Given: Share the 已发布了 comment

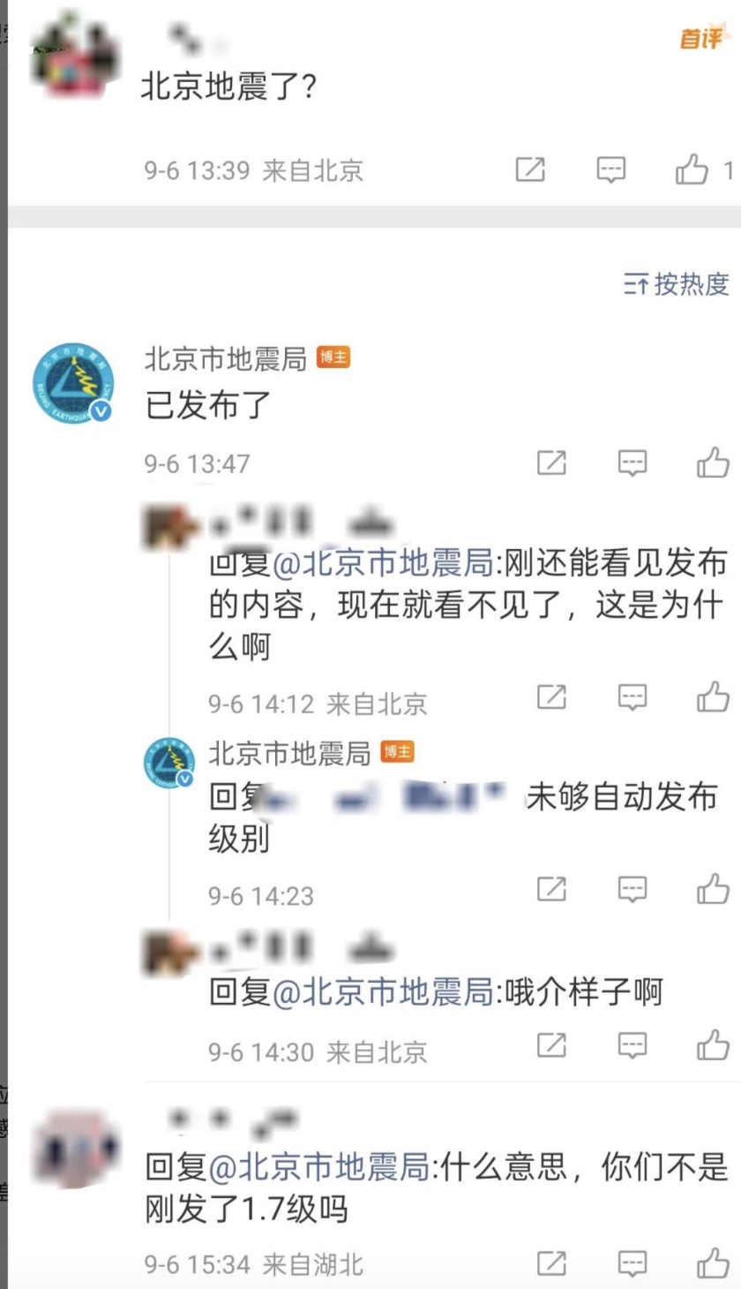Looking at the screenshot, I should (551, 464).
